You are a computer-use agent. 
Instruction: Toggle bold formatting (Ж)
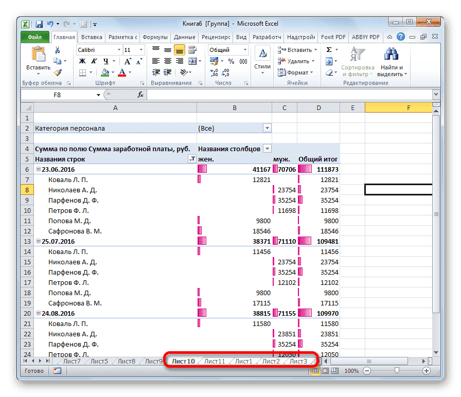click(x=81, y=61)
